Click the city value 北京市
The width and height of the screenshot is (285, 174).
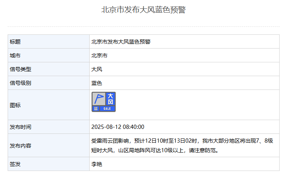[99, 55]
